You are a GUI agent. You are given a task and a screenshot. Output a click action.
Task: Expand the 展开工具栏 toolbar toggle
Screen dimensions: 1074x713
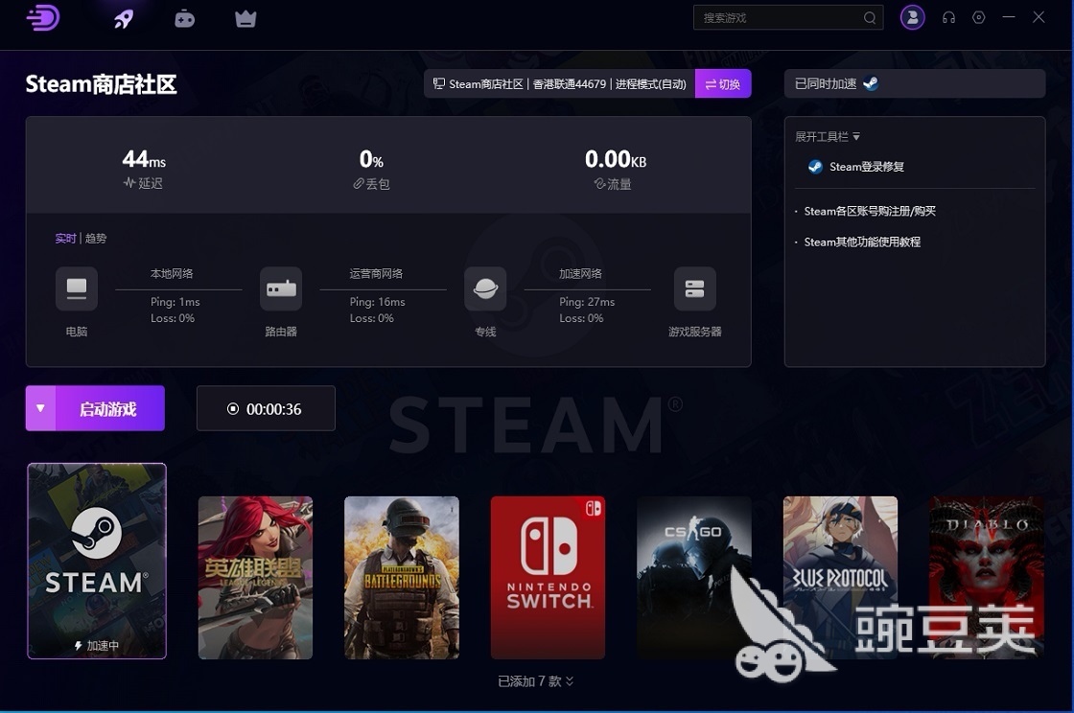click(828, 137)
